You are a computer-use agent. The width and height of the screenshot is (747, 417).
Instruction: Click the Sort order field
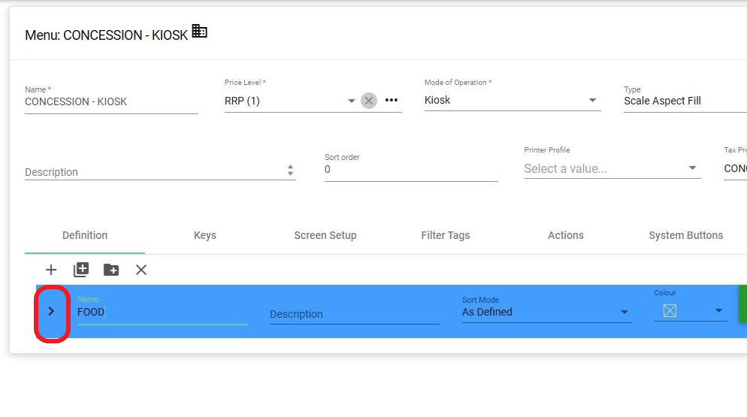tap(410, 170)
